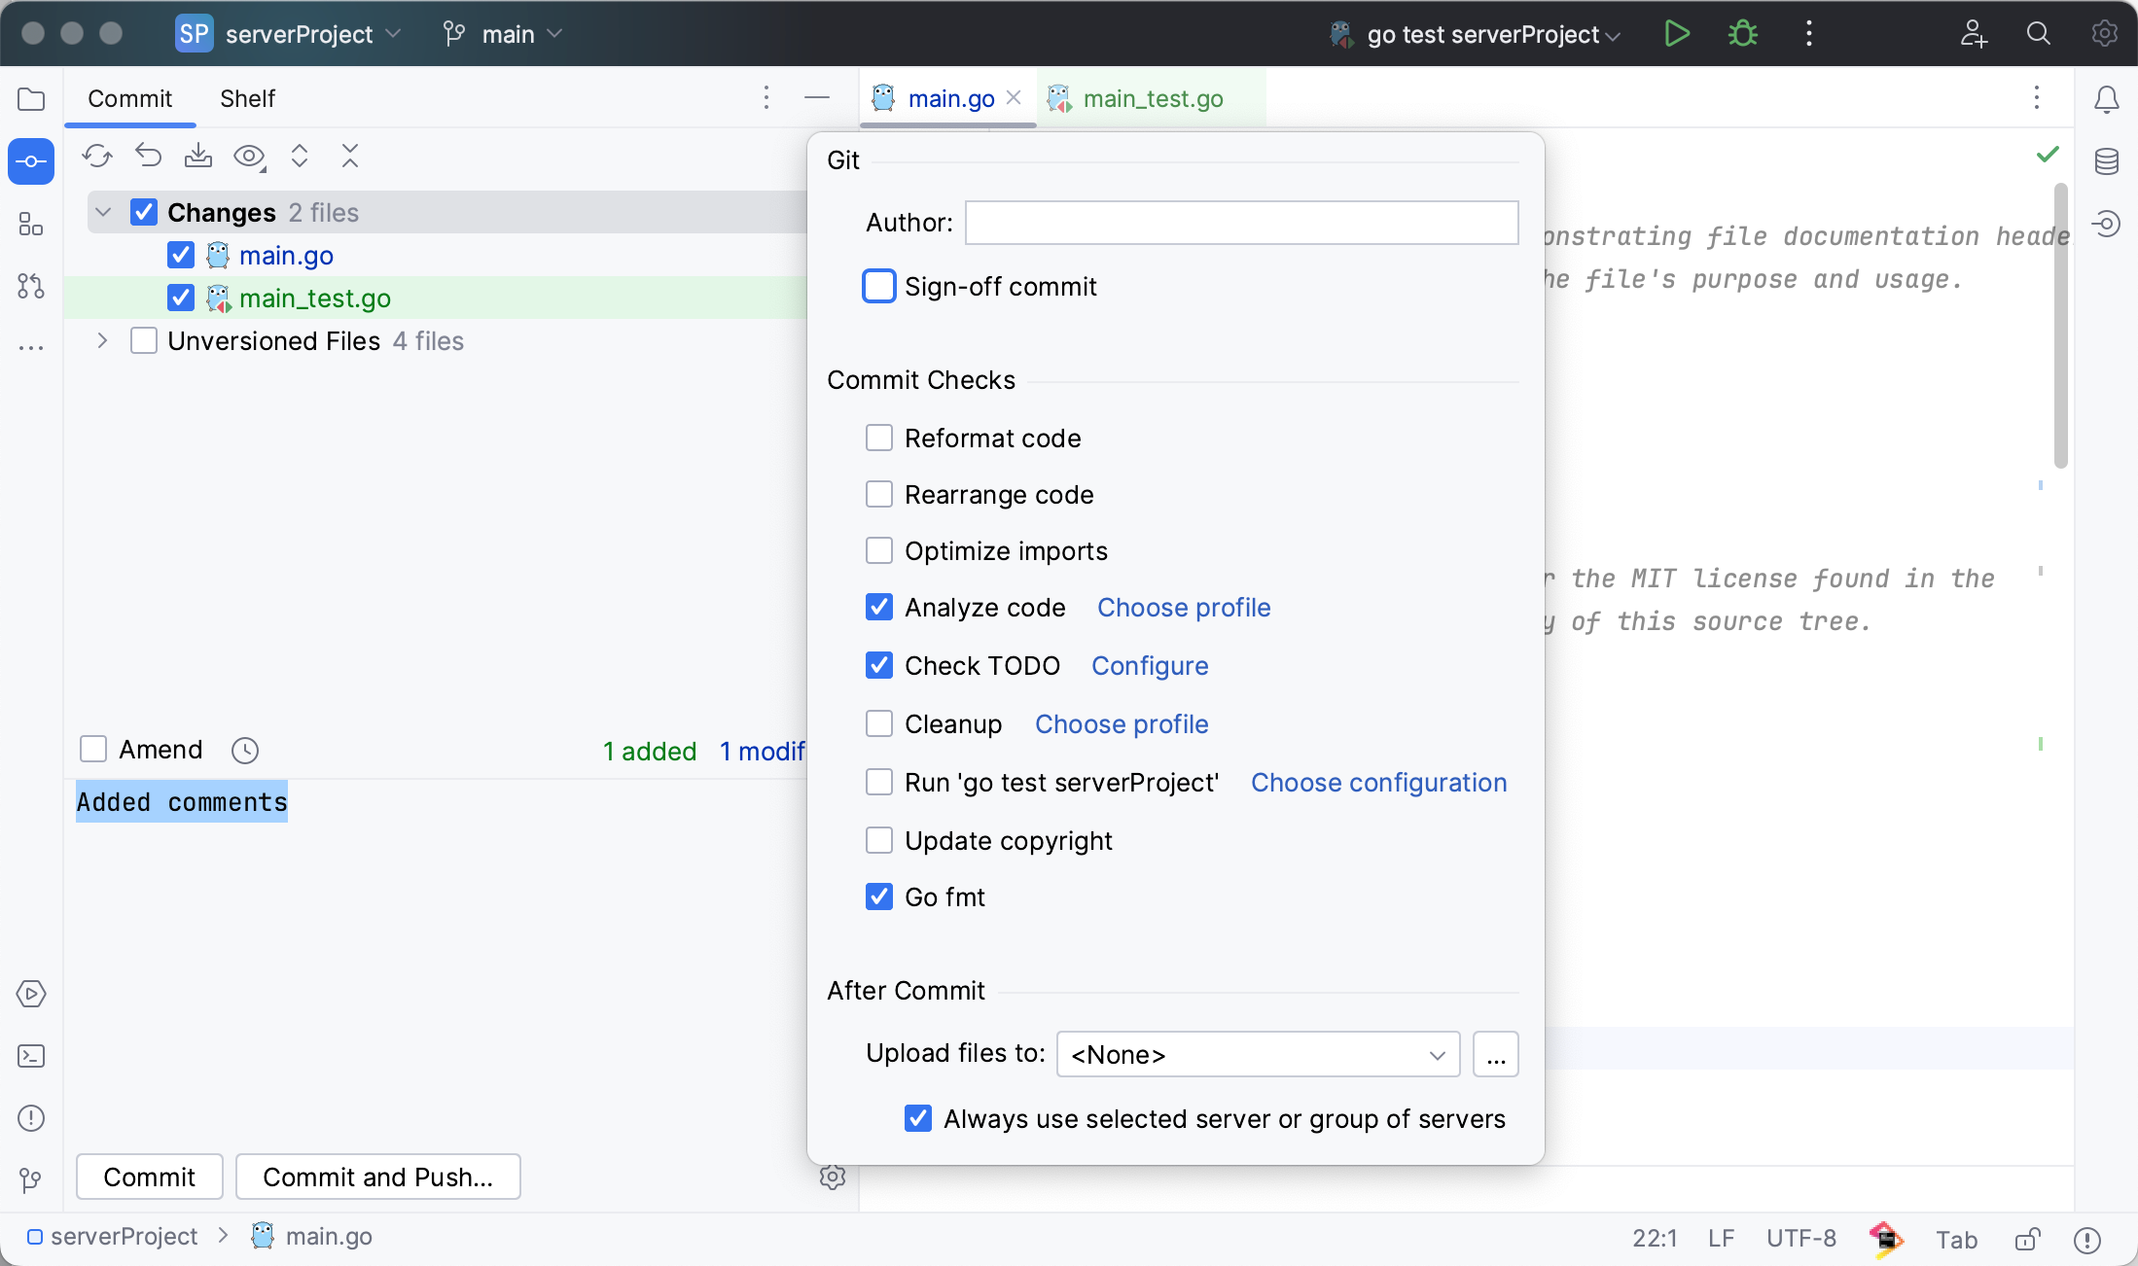The image size is (2138, 1266).
Task: Select the Shelve silently icon
Action: pos(198,156)
